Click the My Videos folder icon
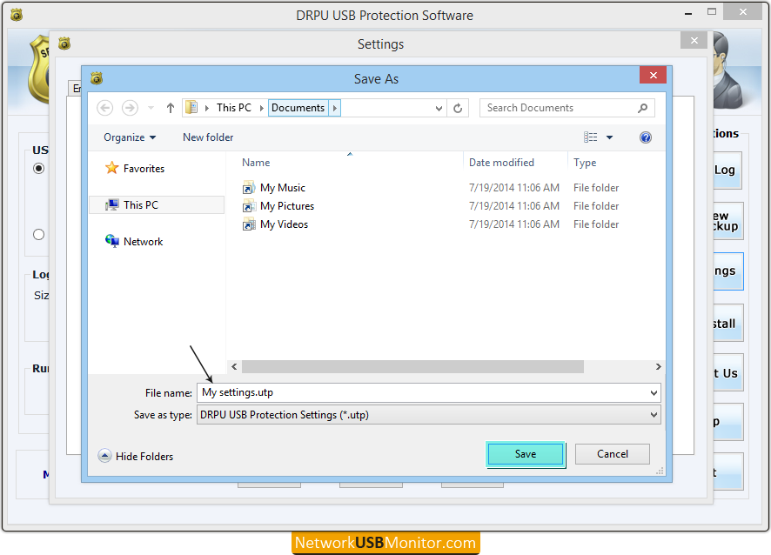Image resolution: width=771 pixels, height=555 pixels. [x=249, y=224]
